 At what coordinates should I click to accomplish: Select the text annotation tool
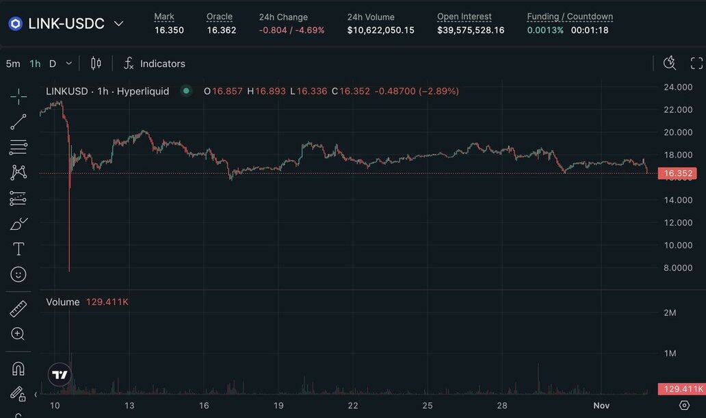point(18,249)
